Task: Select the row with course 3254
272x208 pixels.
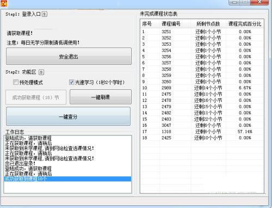Action: [x=202, y=50]
